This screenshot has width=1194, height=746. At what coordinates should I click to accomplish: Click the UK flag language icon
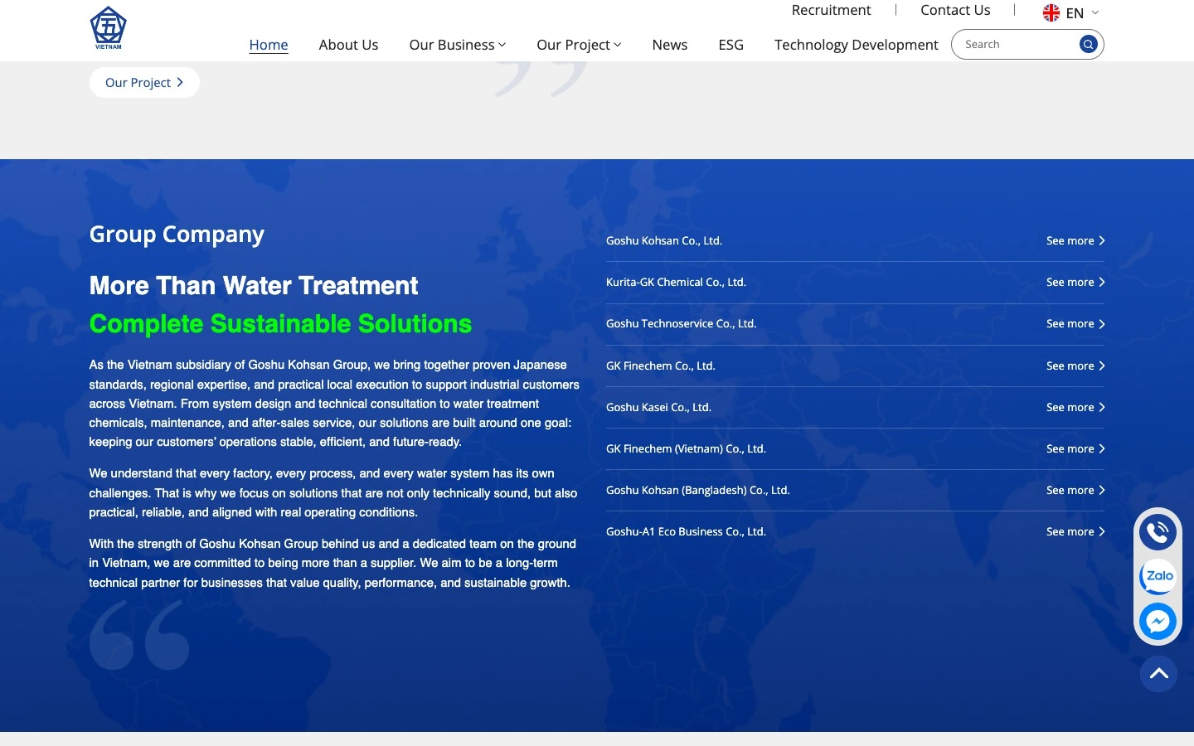1051,12
